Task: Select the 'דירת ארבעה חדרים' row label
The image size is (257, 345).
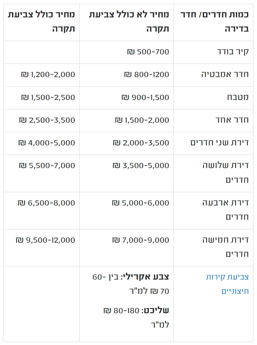Action: [x=225, y=203]
